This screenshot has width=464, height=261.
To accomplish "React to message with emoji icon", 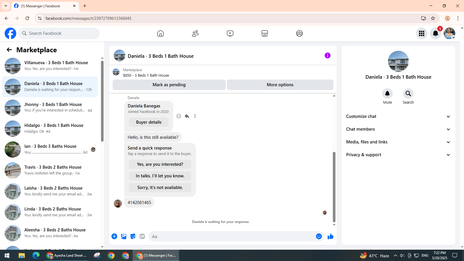I will tap(179, 116).
